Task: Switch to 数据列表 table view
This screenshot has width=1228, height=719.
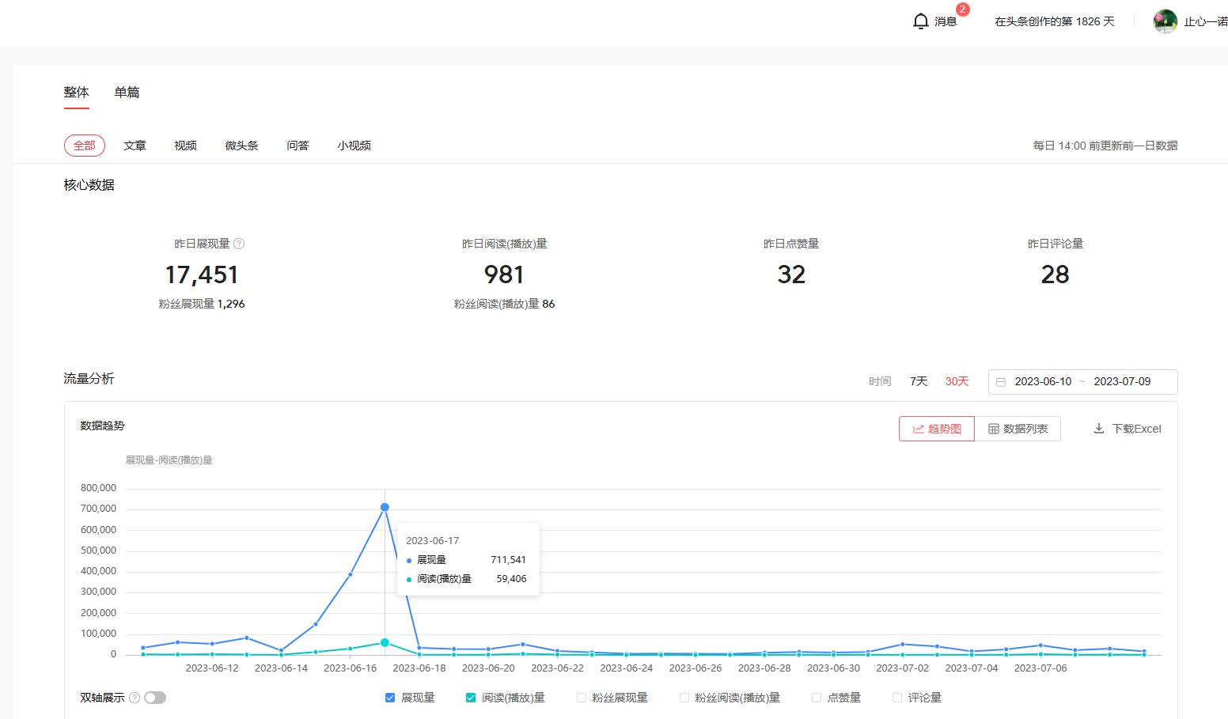Action: click(x=1018, y=429)
